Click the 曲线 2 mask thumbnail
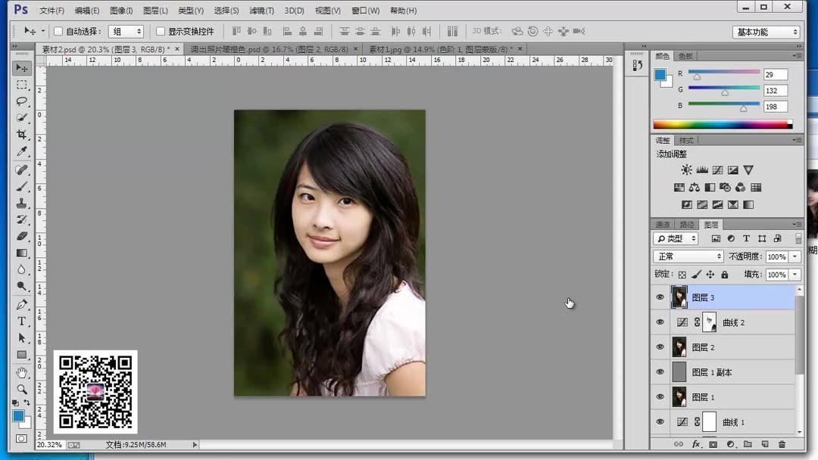Image resolution: width=818 pixels, height=460 pixels. point(710,322)
